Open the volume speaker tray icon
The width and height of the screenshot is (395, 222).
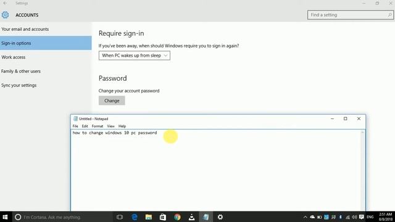(354, 217)
